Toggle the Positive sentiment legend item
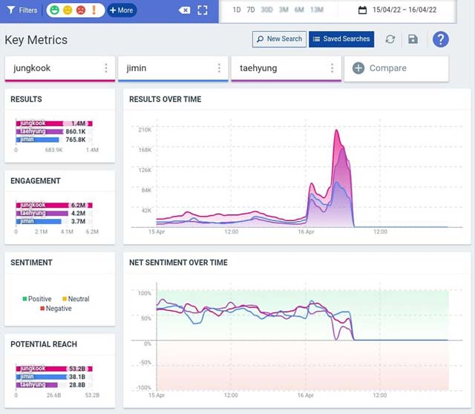 tap(37, 299)
